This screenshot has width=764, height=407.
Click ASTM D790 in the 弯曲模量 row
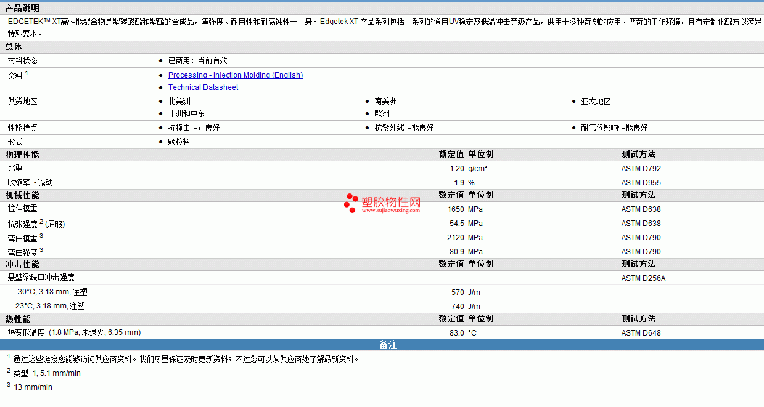(x=641, y=237)
